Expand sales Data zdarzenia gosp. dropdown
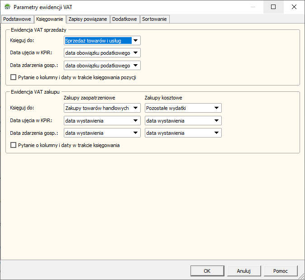The width and height of the screenshot is (305, 280). (135, 66)
